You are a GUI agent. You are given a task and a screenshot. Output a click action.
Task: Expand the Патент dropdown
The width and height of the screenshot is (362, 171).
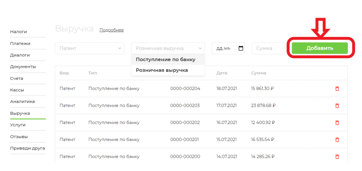coord(89,48)
